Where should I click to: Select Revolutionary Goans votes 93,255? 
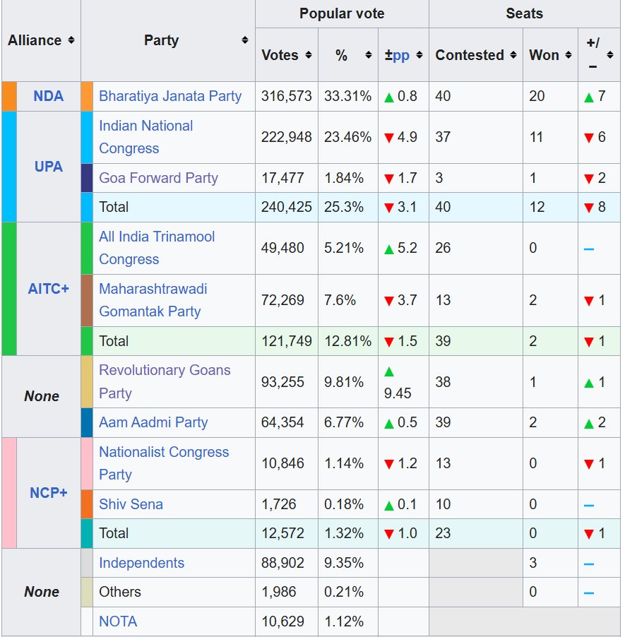[x=287, y=382]
